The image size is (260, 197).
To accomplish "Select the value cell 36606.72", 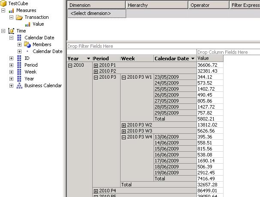I will click(210, 65).
